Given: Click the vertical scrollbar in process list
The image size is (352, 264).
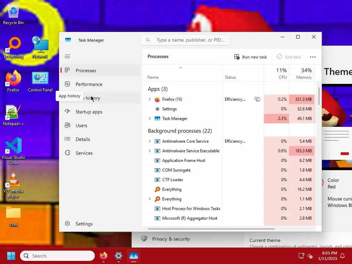Looking at the screenshot, I should (319, 96).
